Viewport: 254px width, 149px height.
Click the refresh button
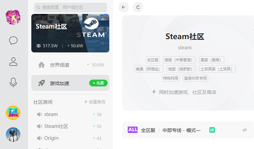pos(138,7)
